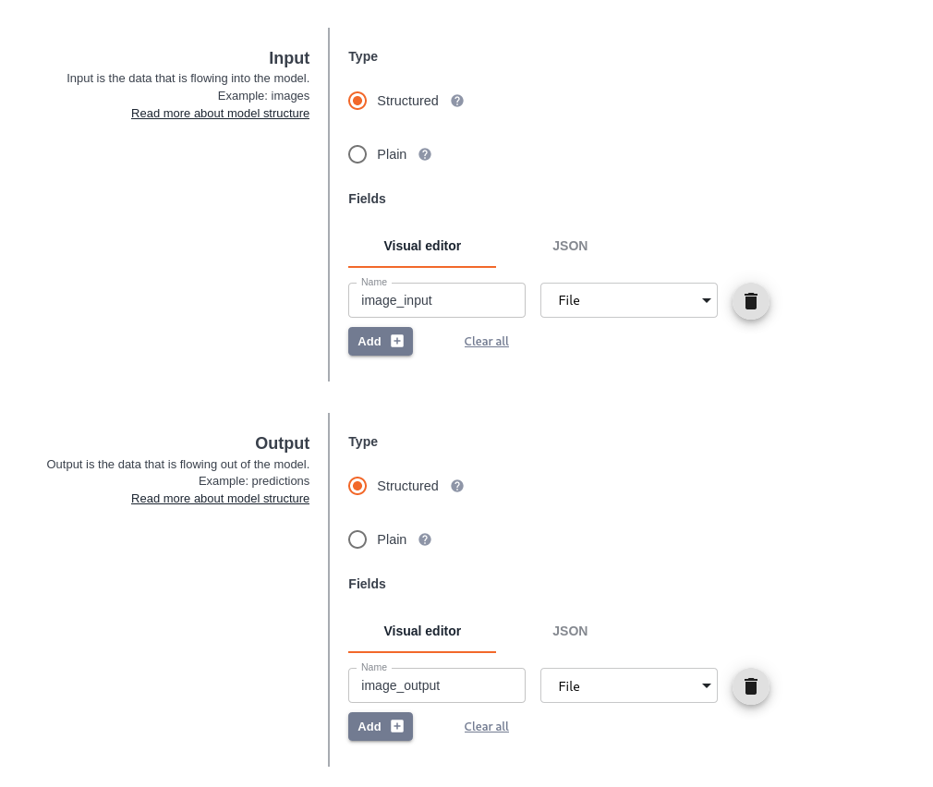
Task: Click the dropdown arrow on the Output File selector
Action: (x=706, y=685)
